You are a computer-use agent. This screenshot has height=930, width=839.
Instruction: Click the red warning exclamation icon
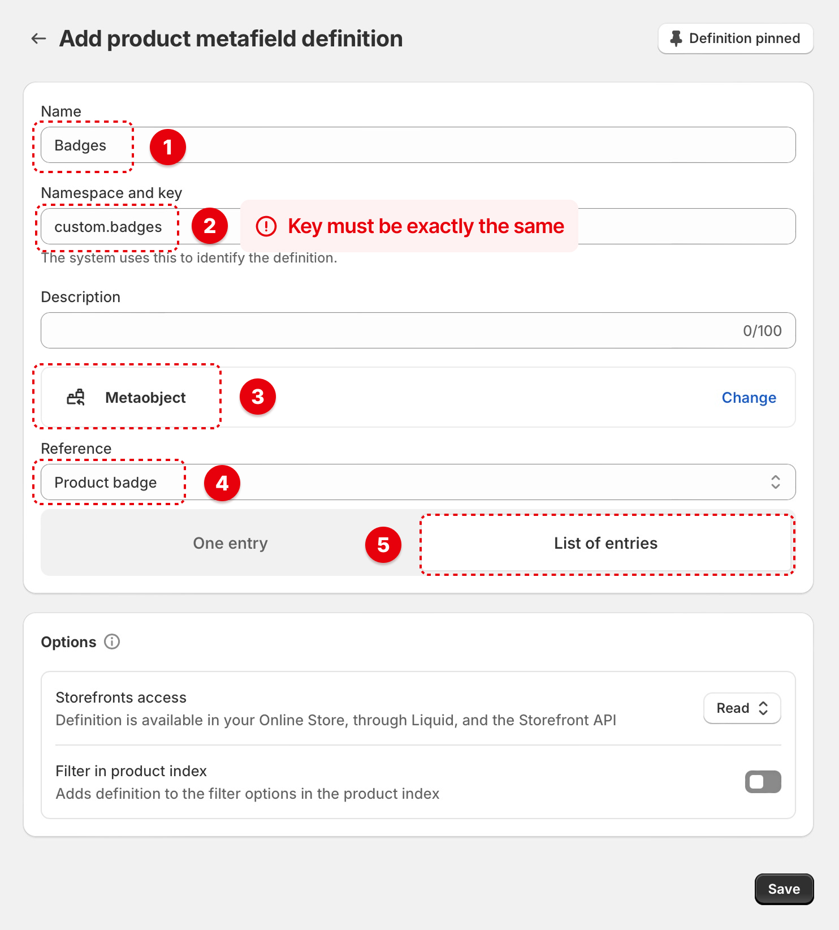point(266,226)
